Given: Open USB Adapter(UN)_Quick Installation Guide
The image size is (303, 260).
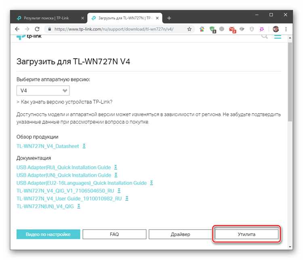Looking at the screenshot, I should coord(64,175).
